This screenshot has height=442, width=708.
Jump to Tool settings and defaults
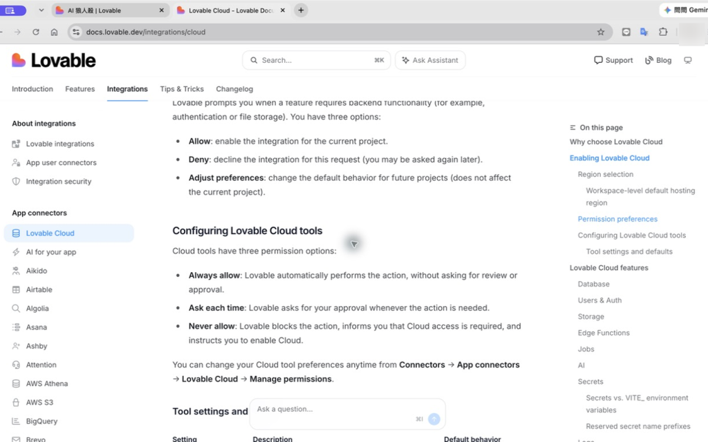[629, 251]
